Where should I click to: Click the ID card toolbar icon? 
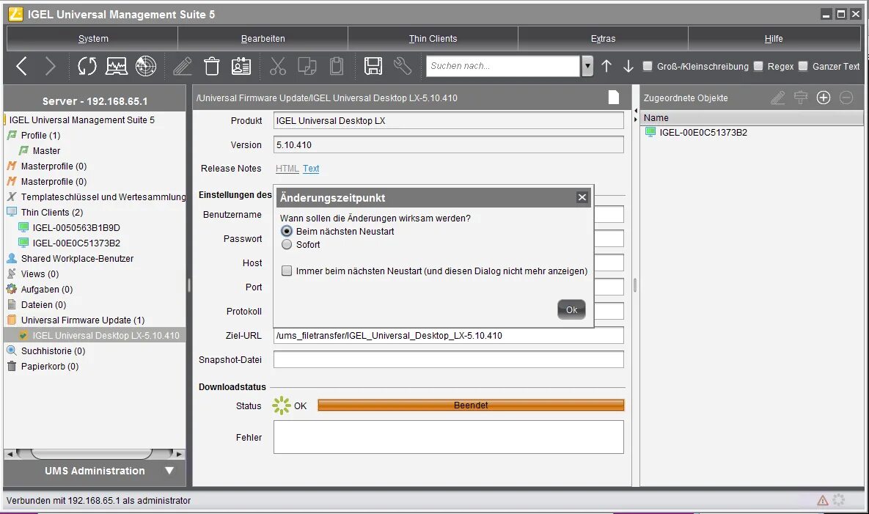[x=241, y=66]
